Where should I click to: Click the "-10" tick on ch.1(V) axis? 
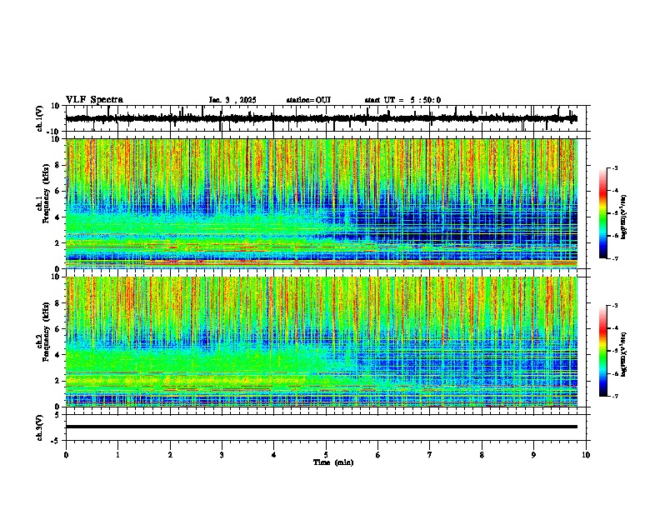54,132
